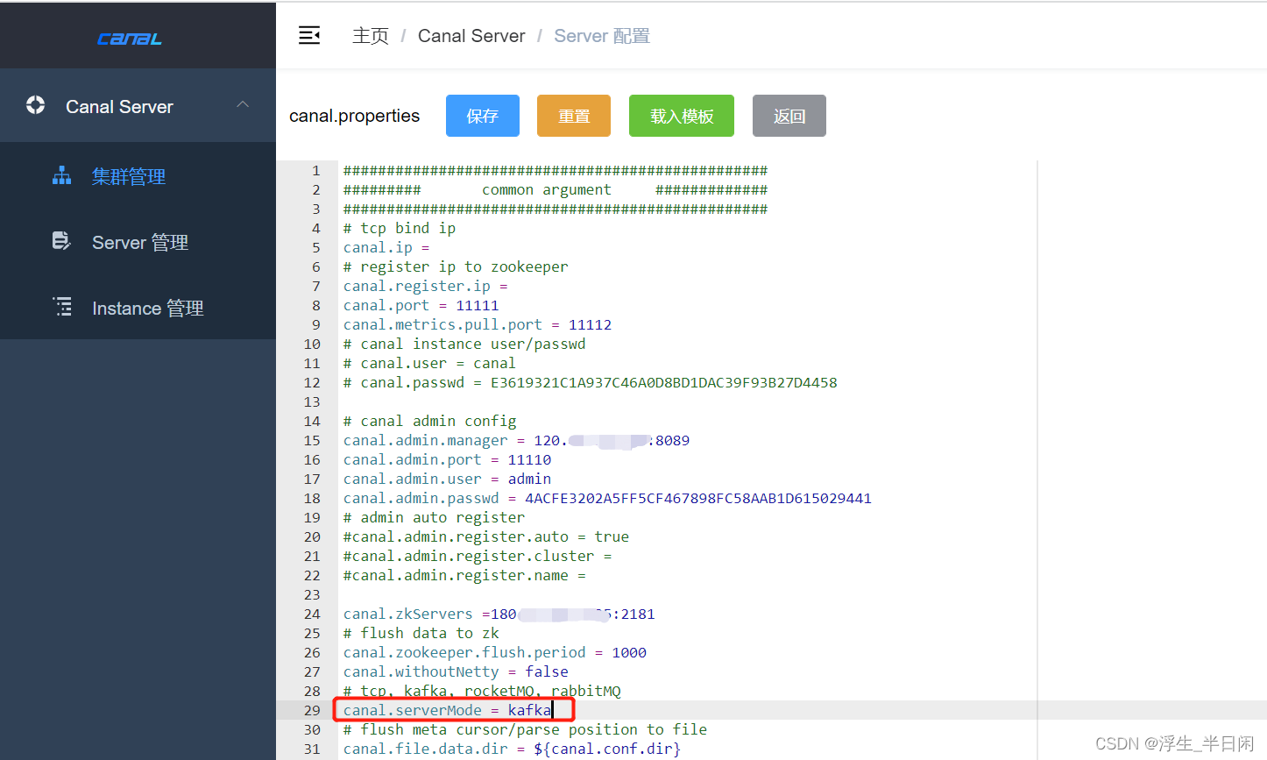This screenshot has height=760, width=1267.
Task: Collapse the Canal Server submenu chevron
Action: [x=243, y=104]
